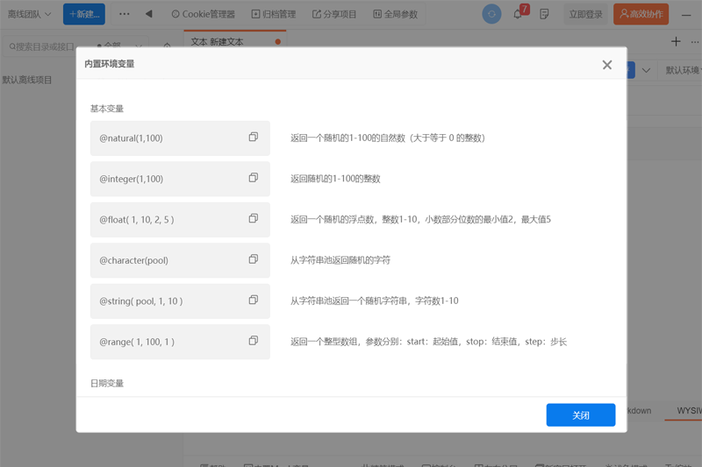The width and height of the screenshot is (702, 467).
Task: Close dialog with the X icon
Action: point(606,65)
